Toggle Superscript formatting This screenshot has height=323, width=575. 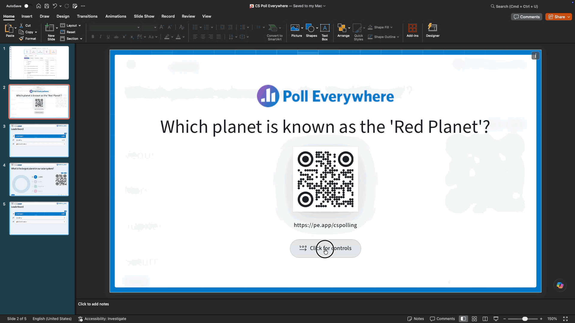click(124, 37)
